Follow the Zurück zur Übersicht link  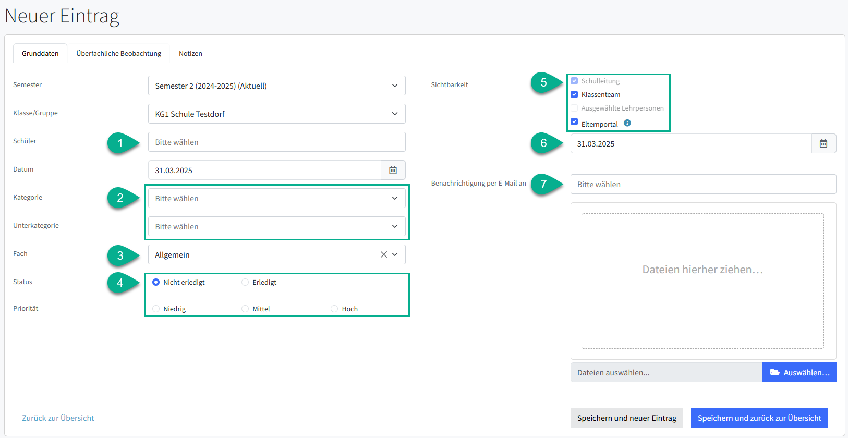click(x=58, y=418)
